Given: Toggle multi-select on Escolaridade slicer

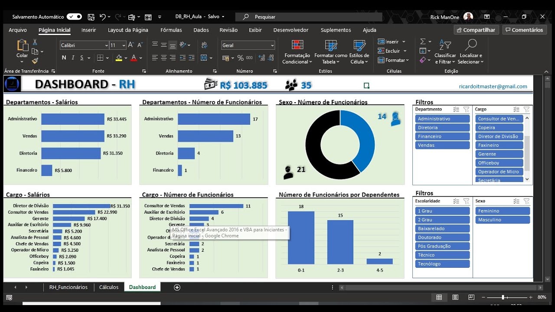Looking at the screenshot, I should coord(456,201).
